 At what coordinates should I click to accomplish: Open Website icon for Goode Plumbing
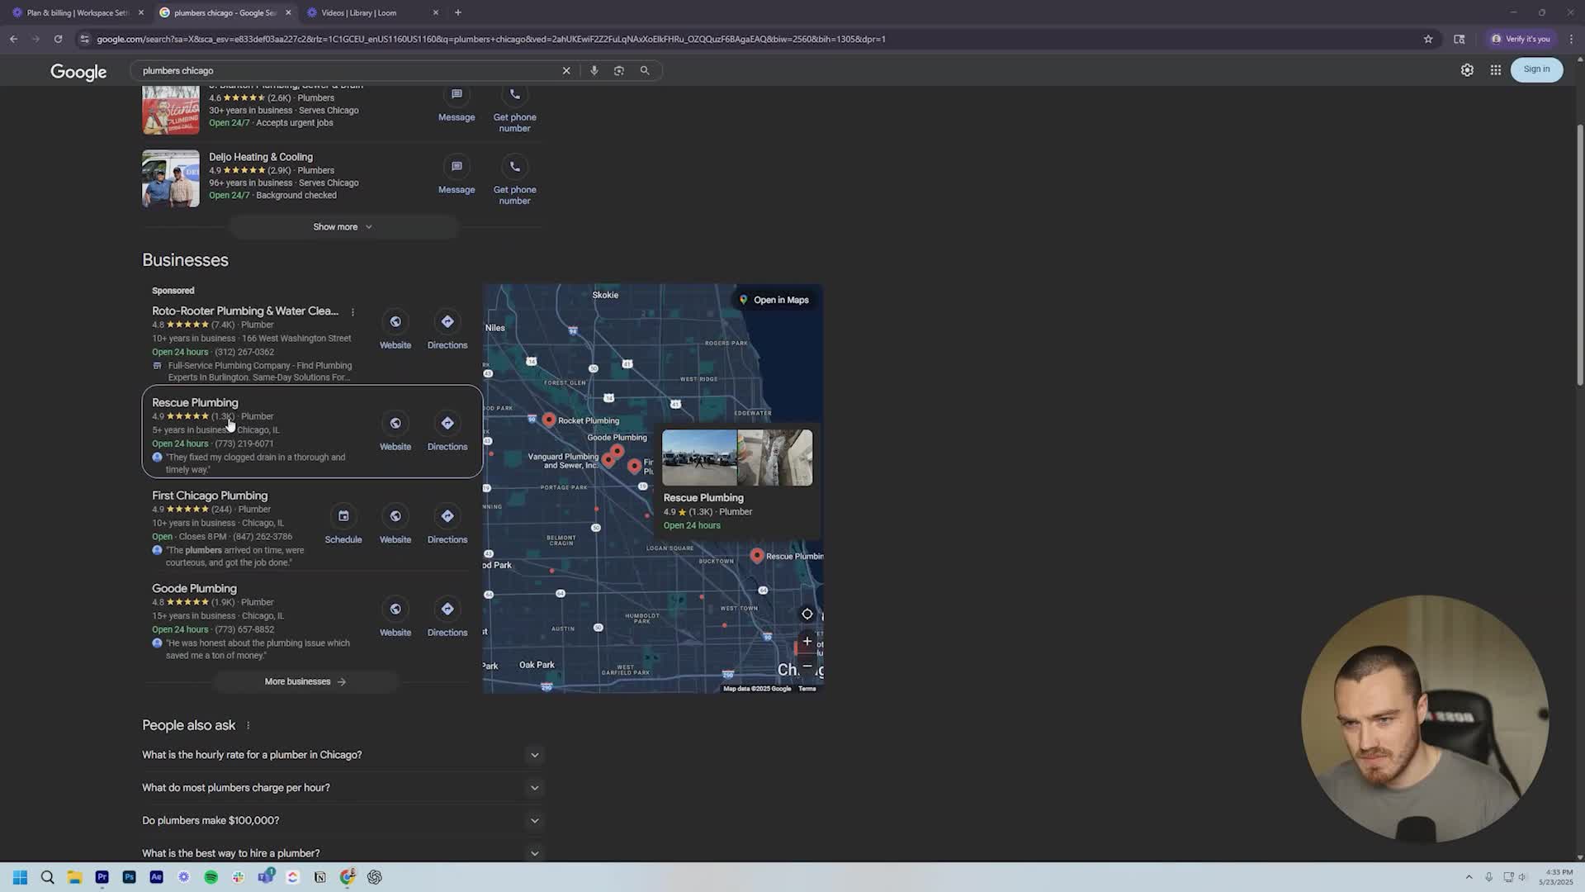point(395,610)
